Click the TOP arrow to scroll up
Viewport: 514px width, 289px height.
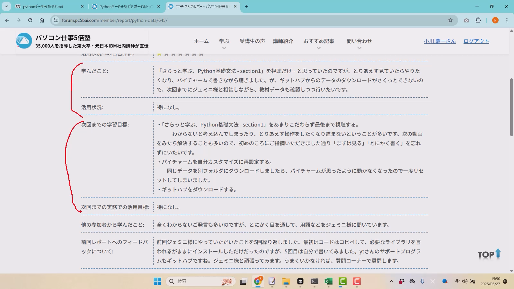(489, 254)
